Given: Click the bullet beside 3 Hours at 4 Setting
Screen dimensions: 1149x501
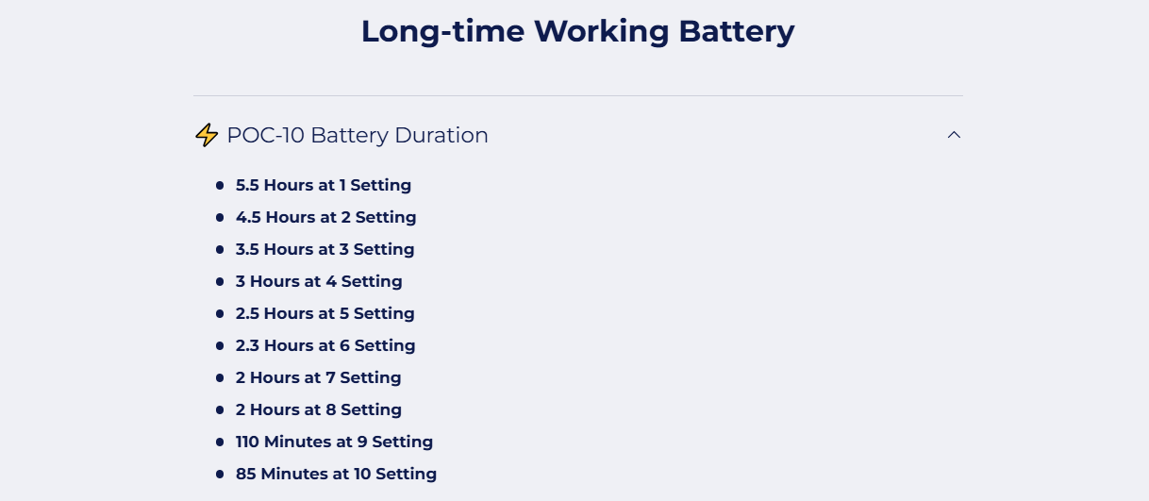Looking at the screenshot, I should click(x=220, y=282).
